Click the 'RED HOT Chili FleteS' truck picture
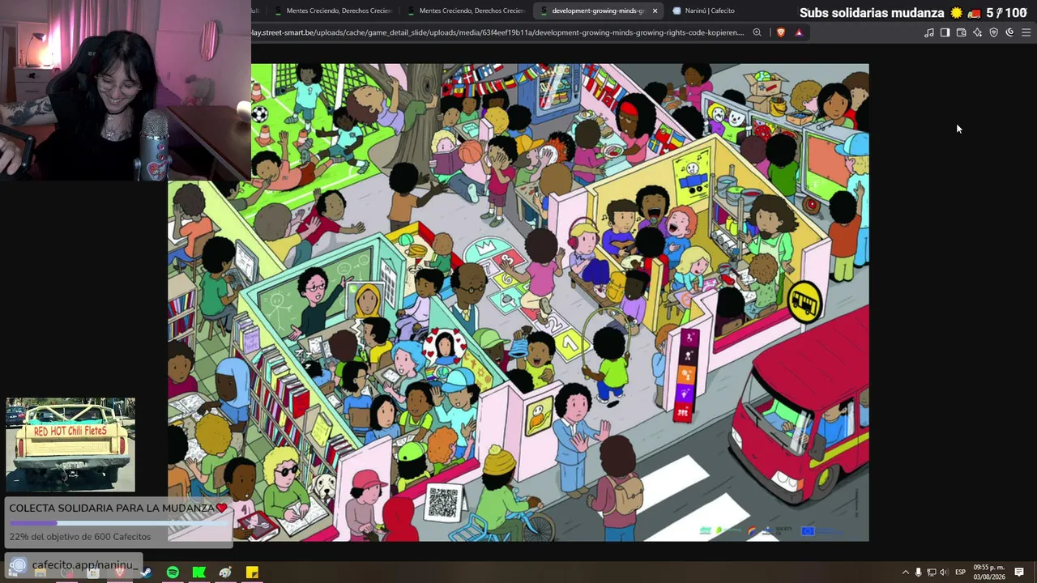Image resolution: width=1037 pixels, height=583 pixels. coord(70,445)
